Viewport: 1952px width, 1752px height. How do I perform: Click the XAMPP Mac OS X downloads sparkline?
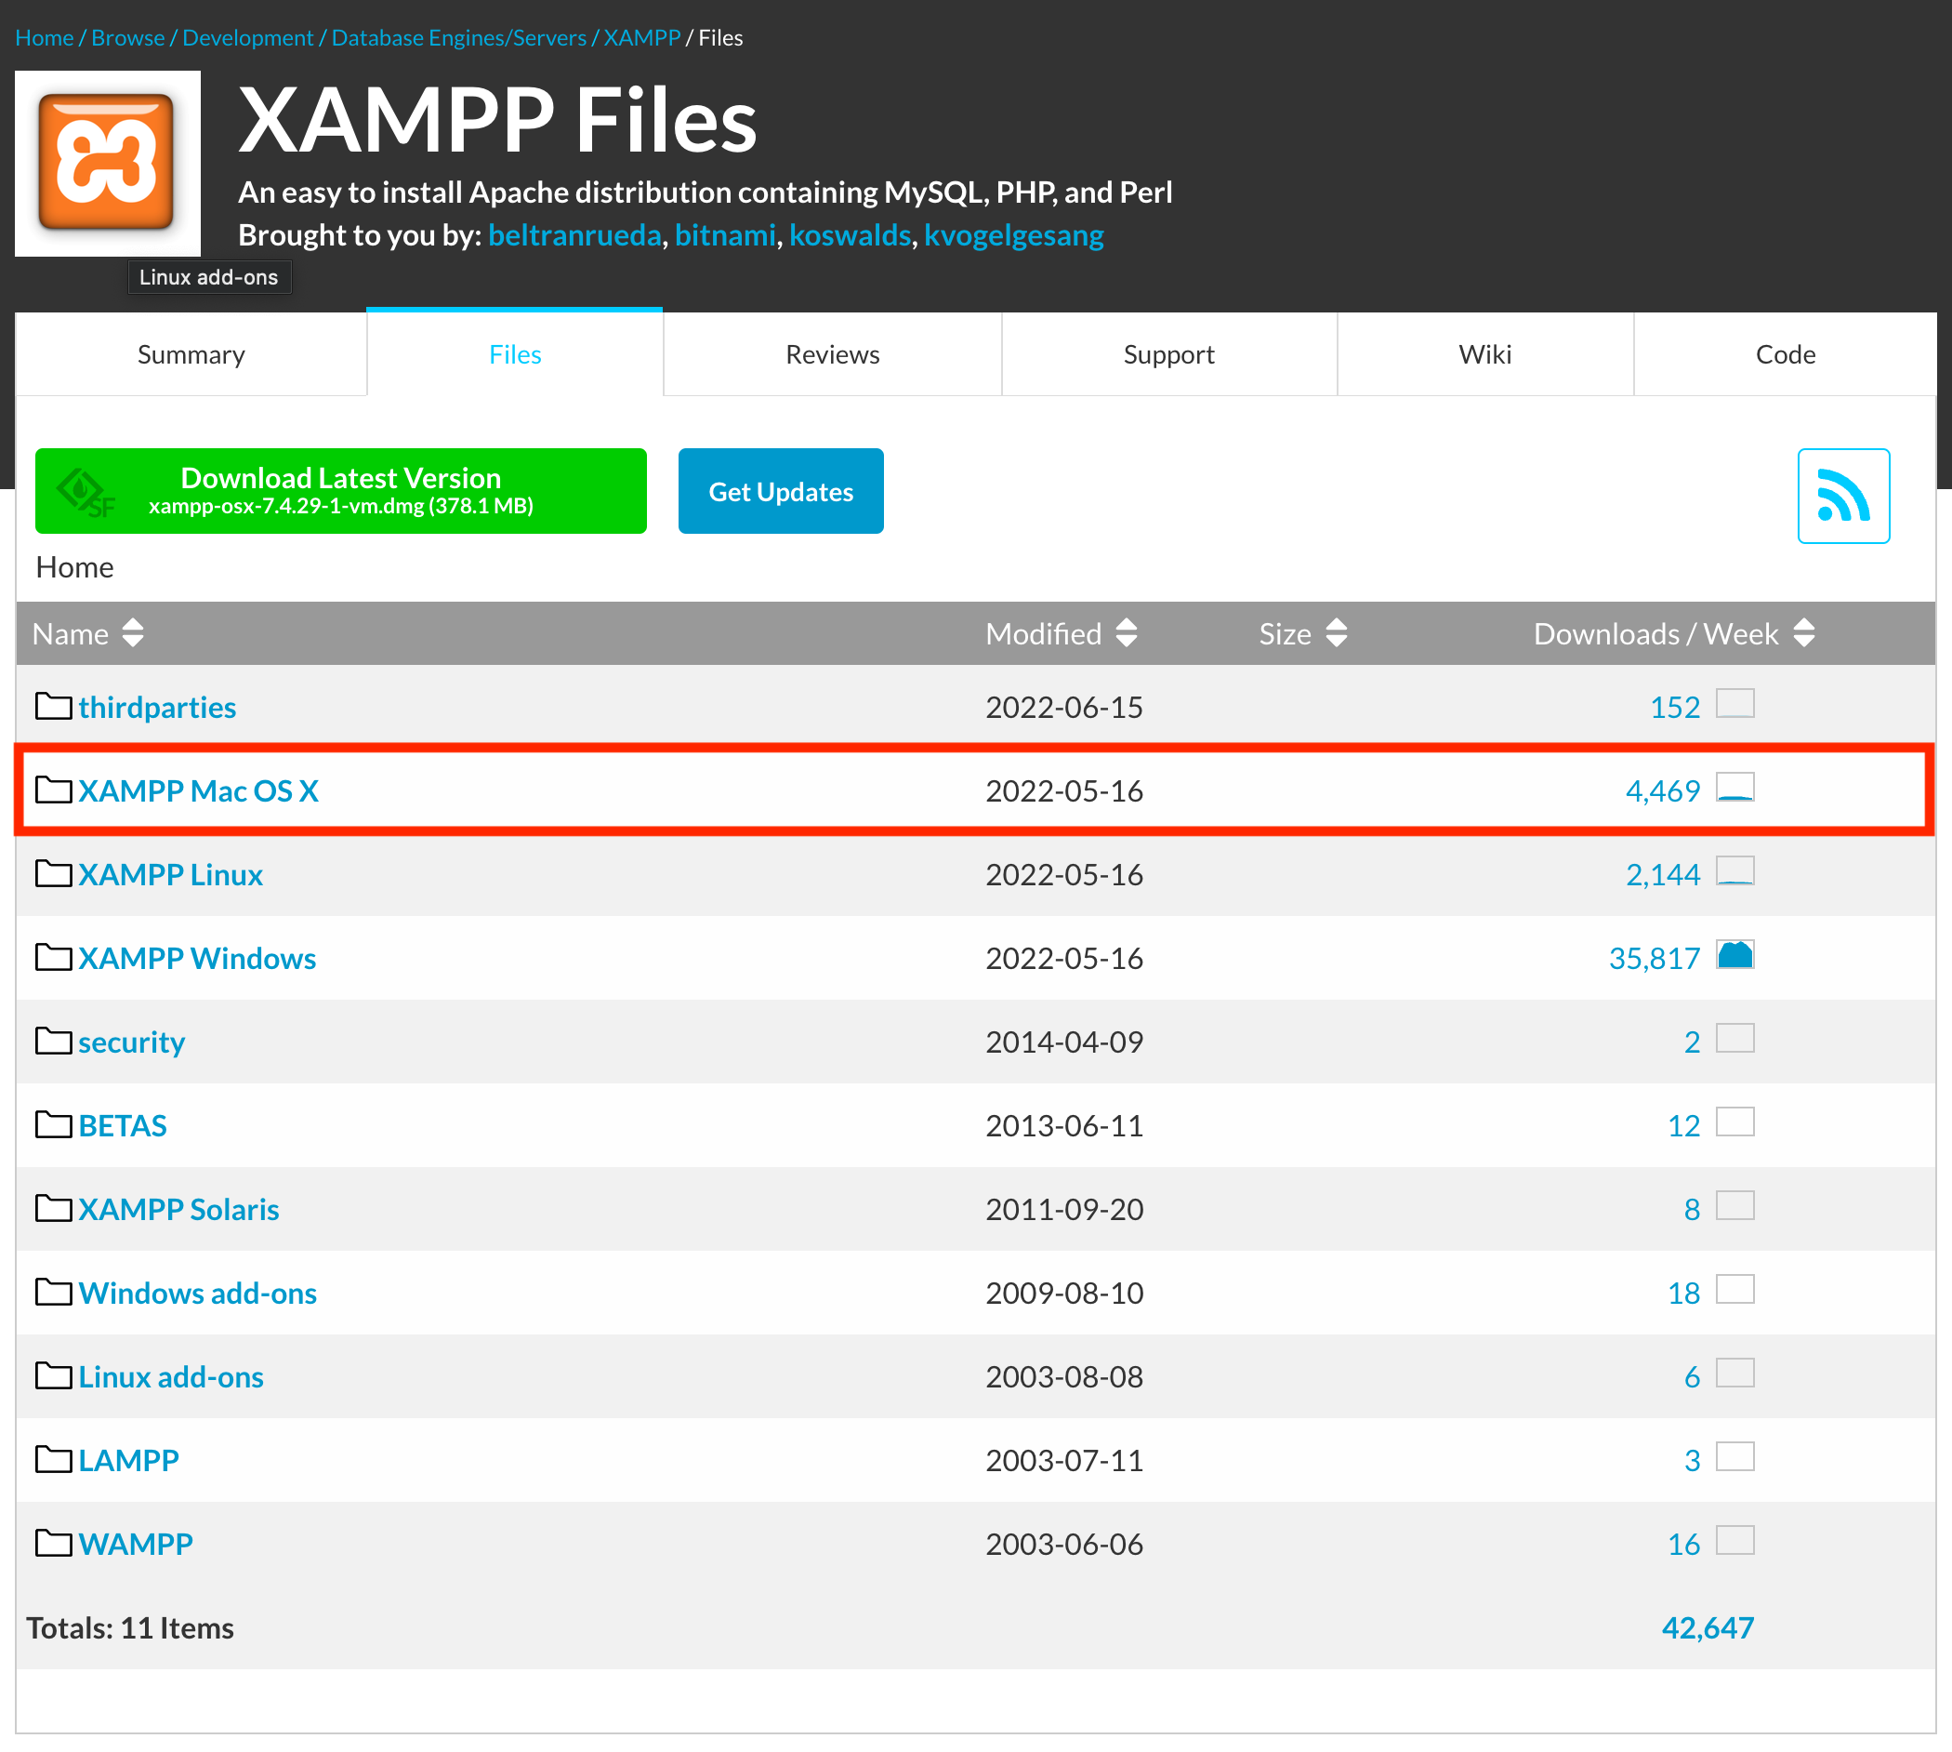pyautogui.click(x=1734, y=788)
